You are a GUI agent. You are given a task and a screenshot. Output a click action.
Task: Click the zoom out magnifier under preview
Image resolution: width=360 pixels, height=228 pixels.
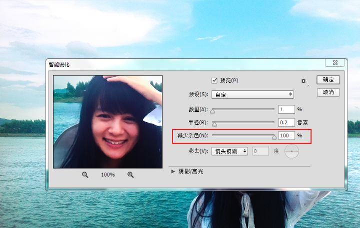85,175
